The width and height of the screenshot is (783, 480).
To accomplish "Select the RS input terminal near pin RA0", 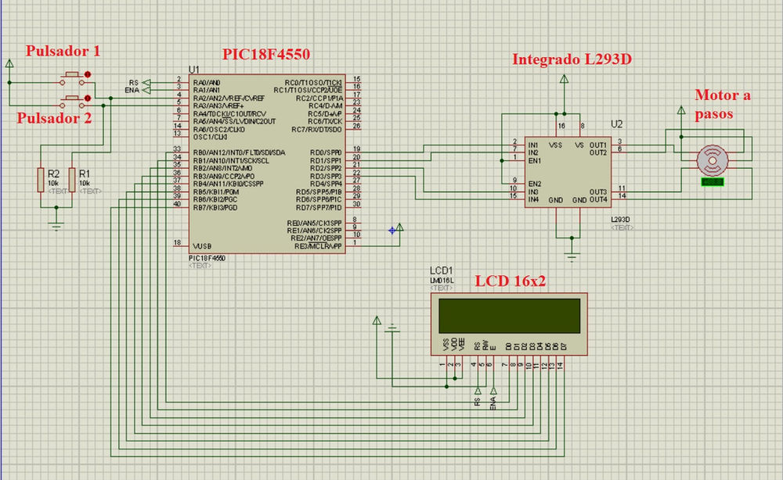I will tap(146, 82).
